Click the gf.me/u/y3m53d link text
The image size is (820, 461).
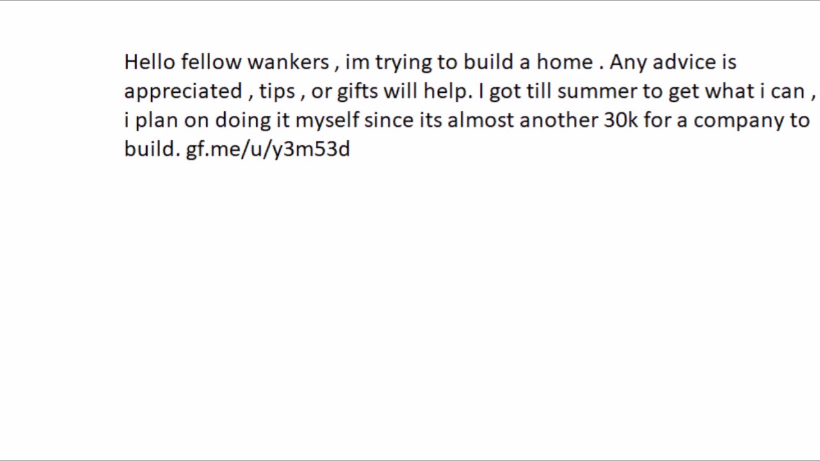click(x=268, y=150)
